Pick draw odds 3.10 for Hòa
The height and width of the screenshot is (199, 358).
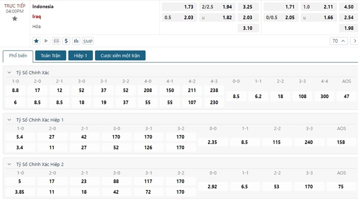[x=248, y=28]
